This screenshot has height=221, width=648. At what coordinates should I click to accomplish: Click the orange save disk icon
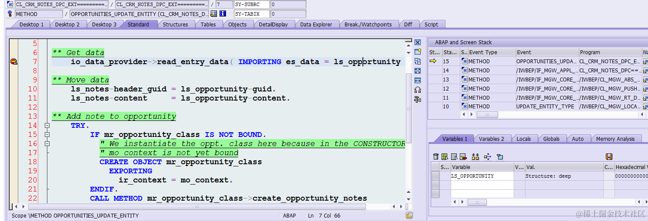click(x=609, y=156)
